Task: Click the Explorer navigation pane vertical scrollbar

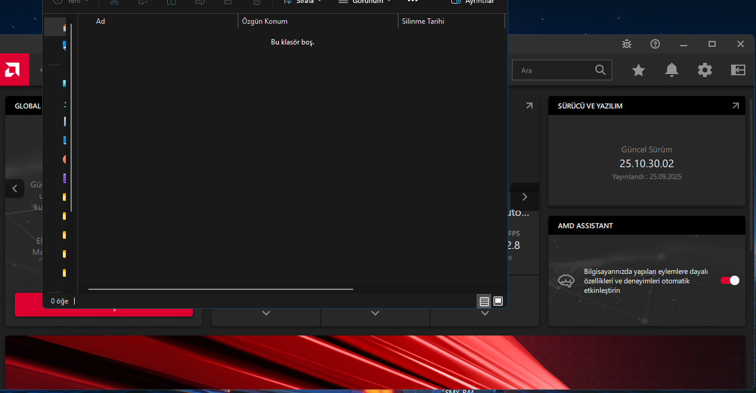Action: tap(71, 117)
